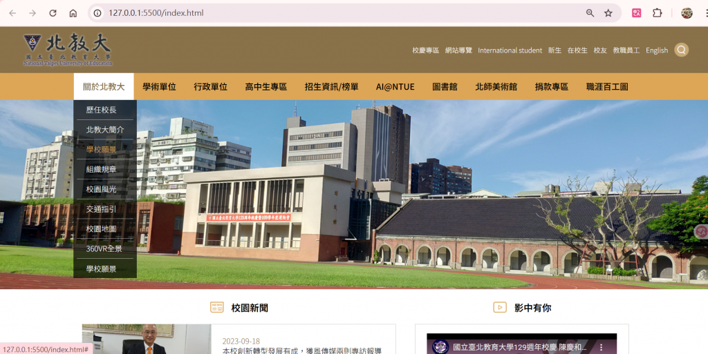Open the 招生資訊/榜單 nav menu
The image size is (708, 354).
coord(331,86)
